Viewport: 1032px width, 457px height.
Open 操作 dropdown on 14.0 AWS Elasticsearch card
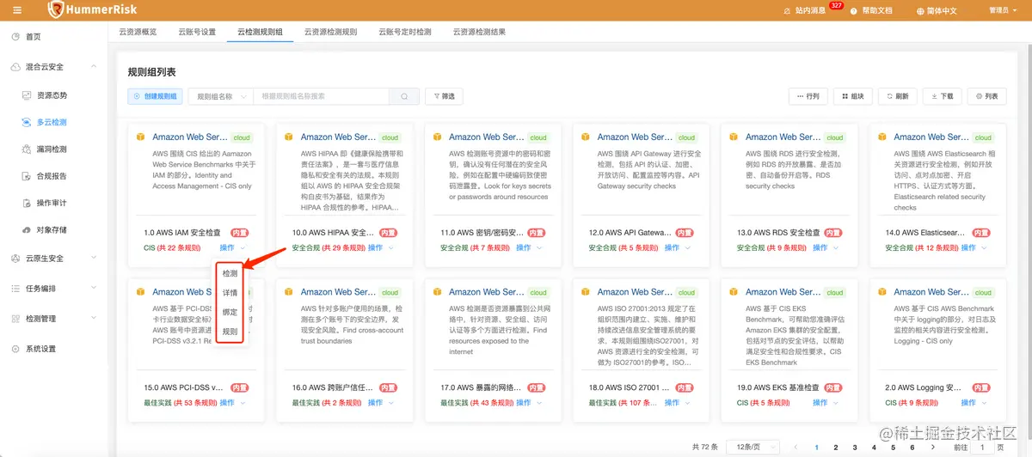click(x=973, y=248)
